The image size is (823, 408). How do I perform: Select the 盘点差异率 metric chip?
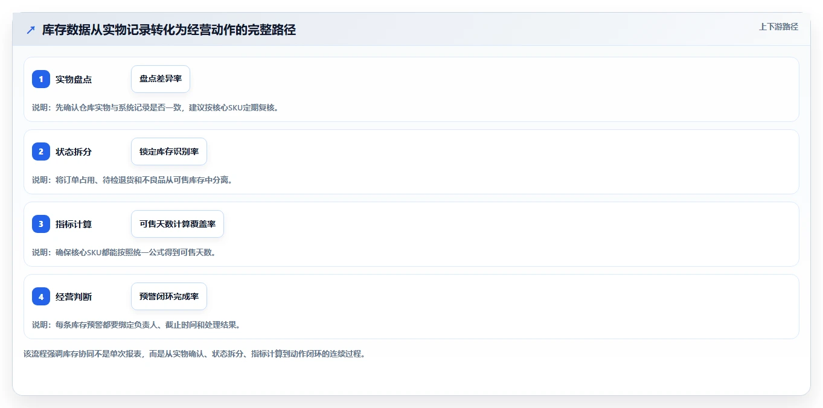click(x=161, y=79)
